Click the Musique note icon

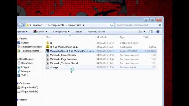pos(19,71)
